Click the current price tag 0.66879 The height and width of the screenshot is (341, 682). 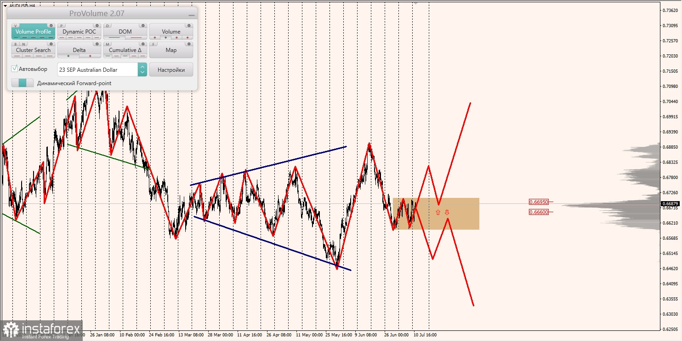click(x=670, y=203)
